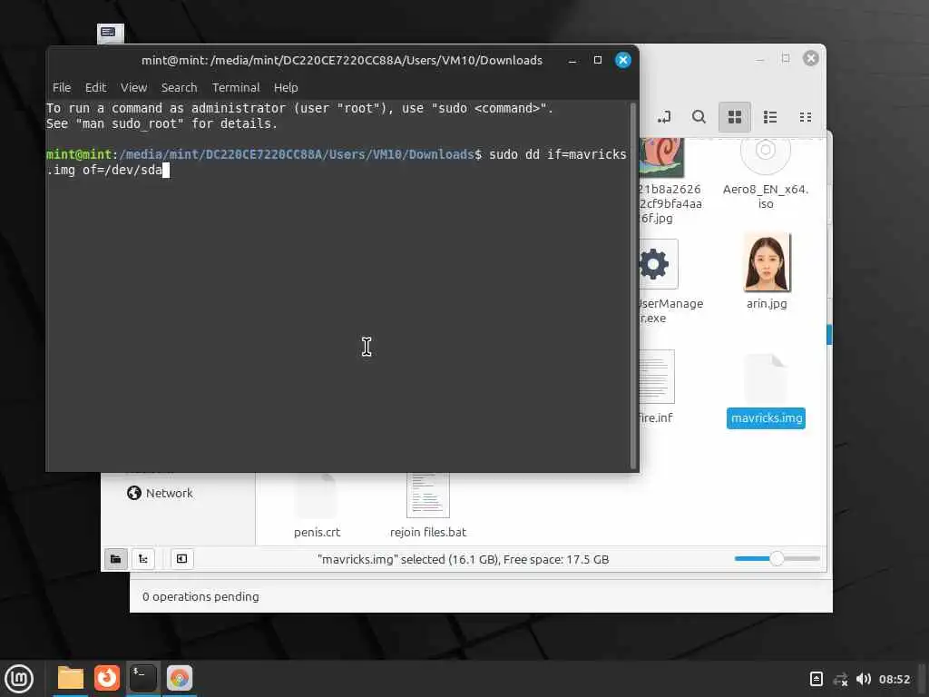
Task: Select the UserManager.exe file icon
Action: [x=658, y=264]
